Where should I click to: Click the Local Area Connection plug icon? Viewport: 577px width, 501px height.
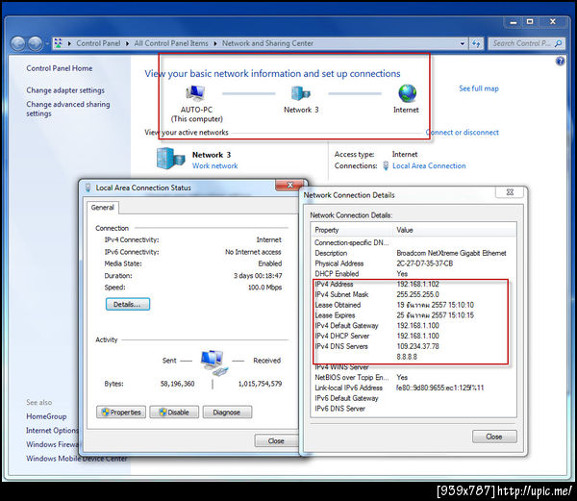click(x=386, y=166)
